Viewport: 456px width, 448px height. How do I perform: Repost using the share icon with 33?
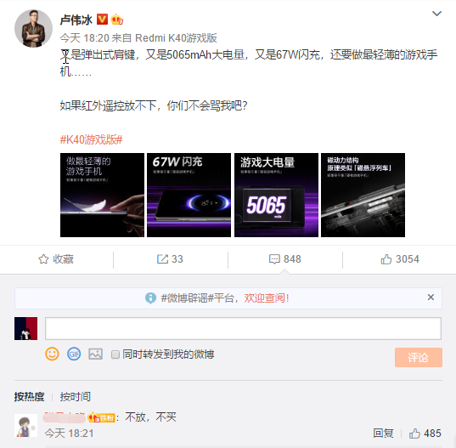point(170,259)
